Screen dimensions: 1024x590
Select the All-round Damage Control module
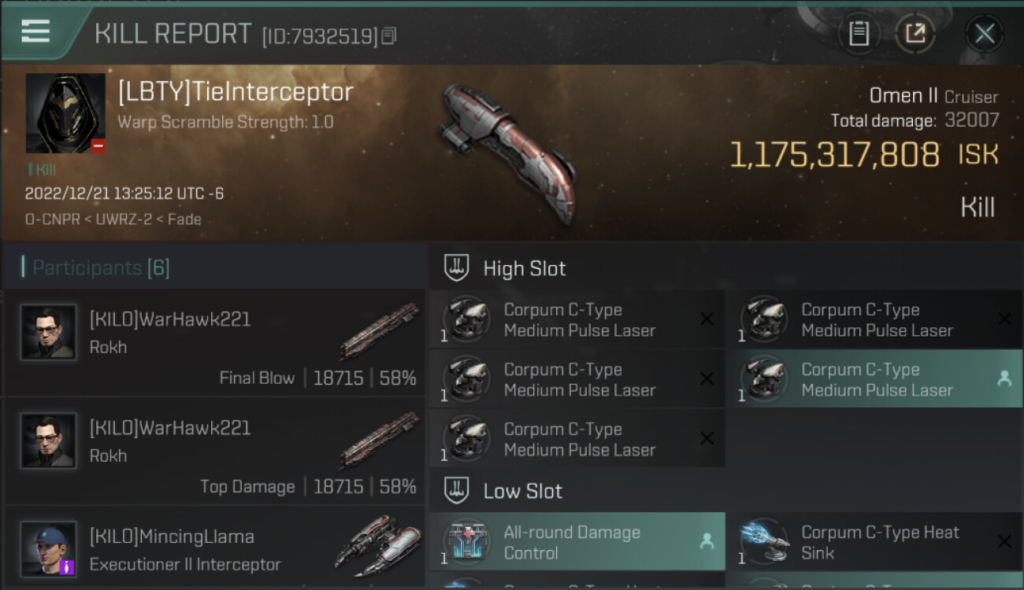(x=577, y=541)
